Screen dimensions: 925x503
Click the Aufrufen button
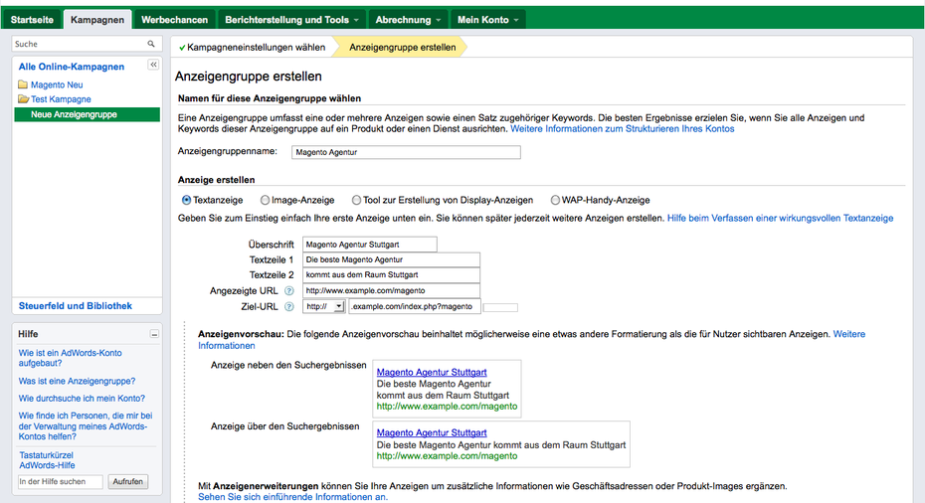tap(127, 482)
